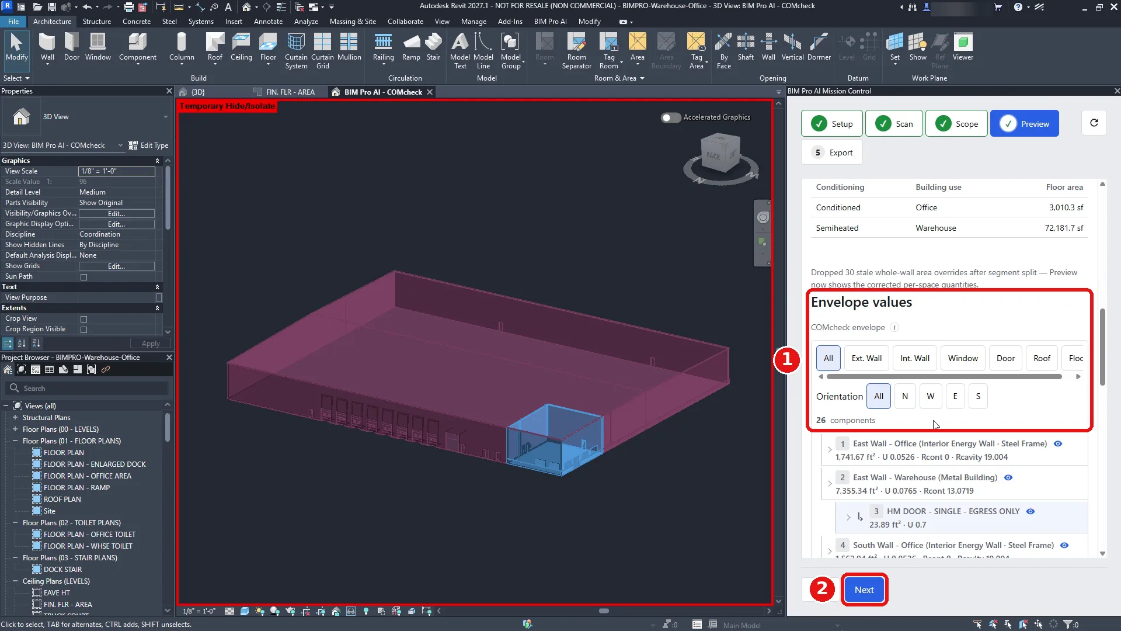Image resolution: width=1121 pixels, height=631 pixels.
Task: Click Edit Type in Properties
Action: point(148,145)
